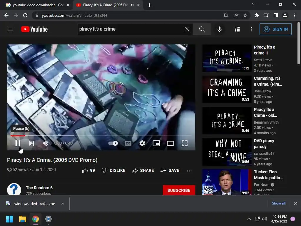Open the YouTube hamburger guide menu

(11, 29)
